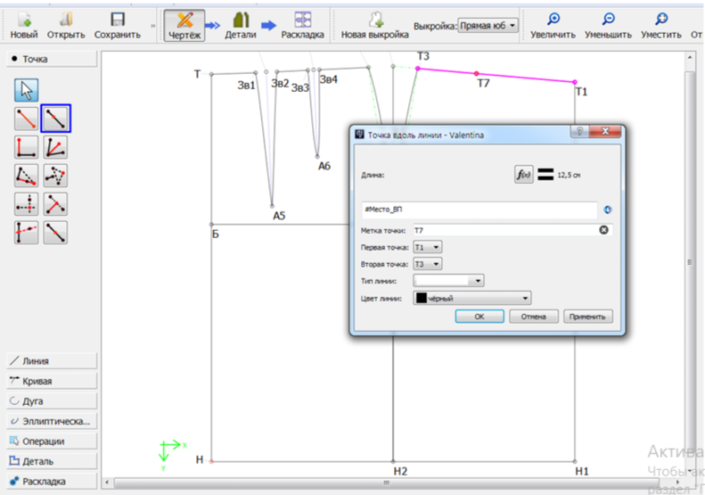Open the Линия tool section
This screenshot has width=705, height=495.
(x=52, y=361)
